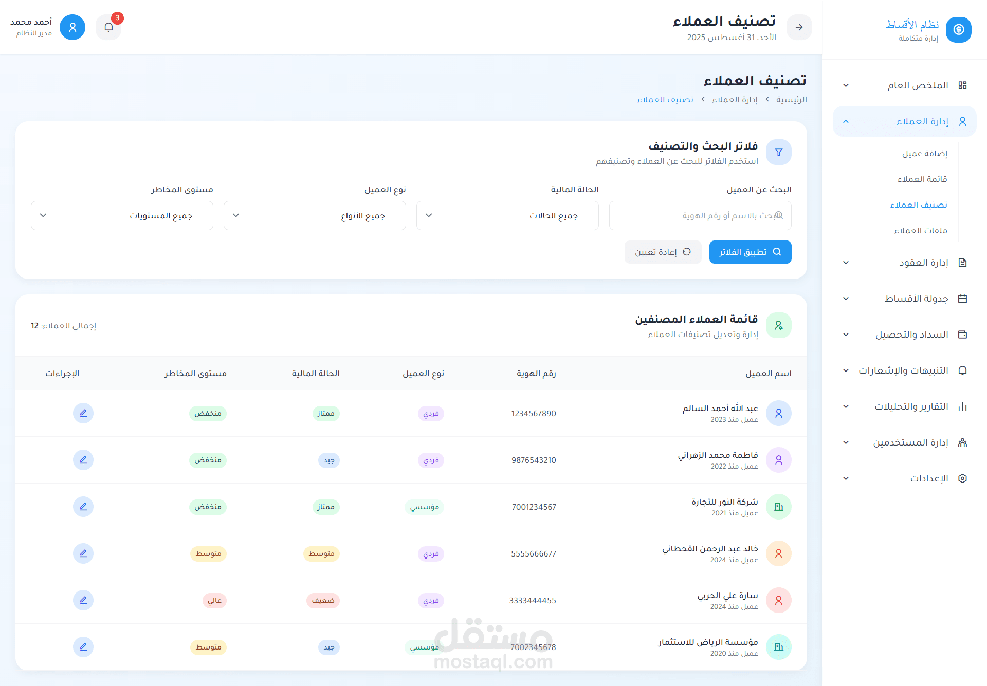987x686 pixels.
Task: Click edit icon for سارة علي الحربي row
Action: pos(83,600)
